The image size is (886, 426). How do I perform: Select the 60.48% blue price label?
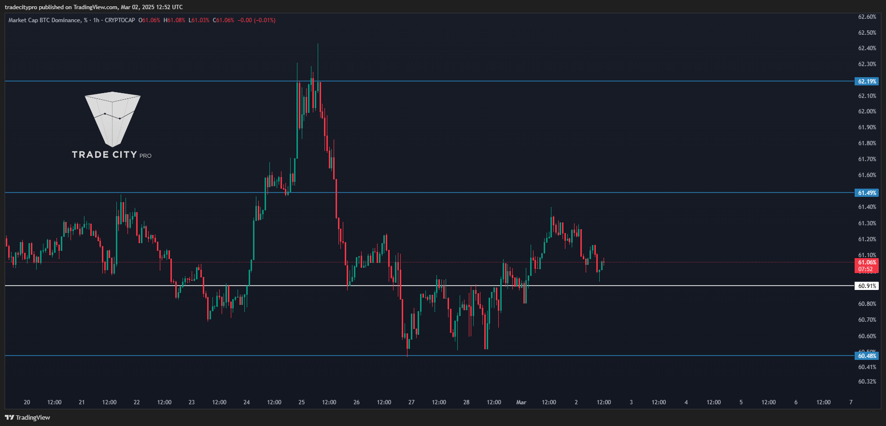pyautogui.click(x=867, y=356)
